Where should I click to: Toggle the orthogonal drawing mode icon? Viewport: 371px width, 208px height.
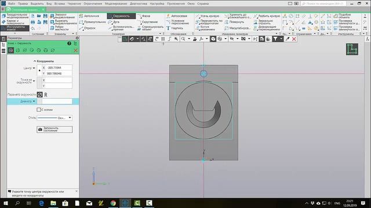click(169, 39)
